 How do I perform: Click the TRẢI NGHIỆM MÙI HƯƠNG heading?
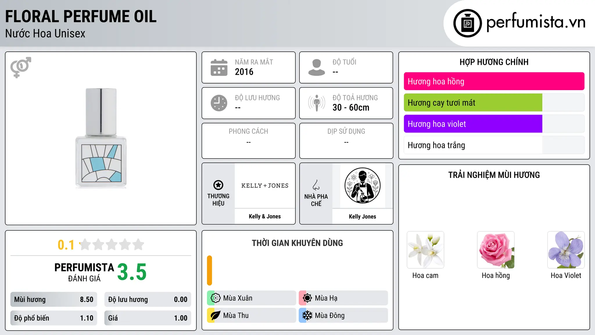[x=494, y=175]
